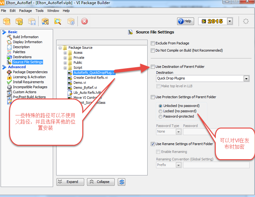The width and height of the screenshot is (255, 197).
Task: Open the Tools menu
Action: (x=40, y=11)
